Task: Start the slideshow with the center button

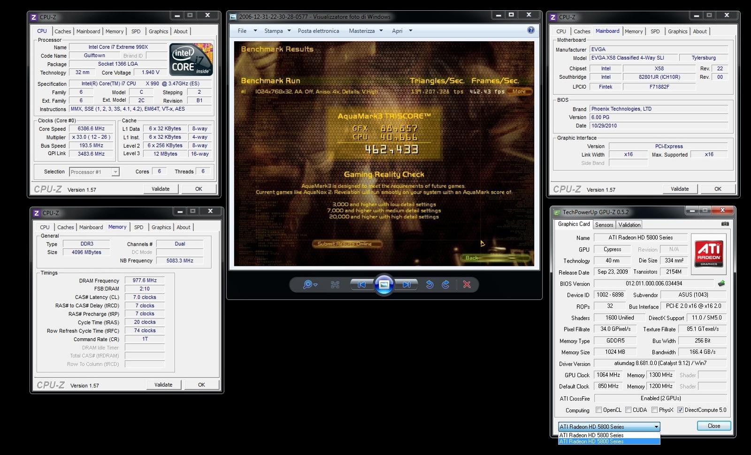Action: tap(384, 284)
